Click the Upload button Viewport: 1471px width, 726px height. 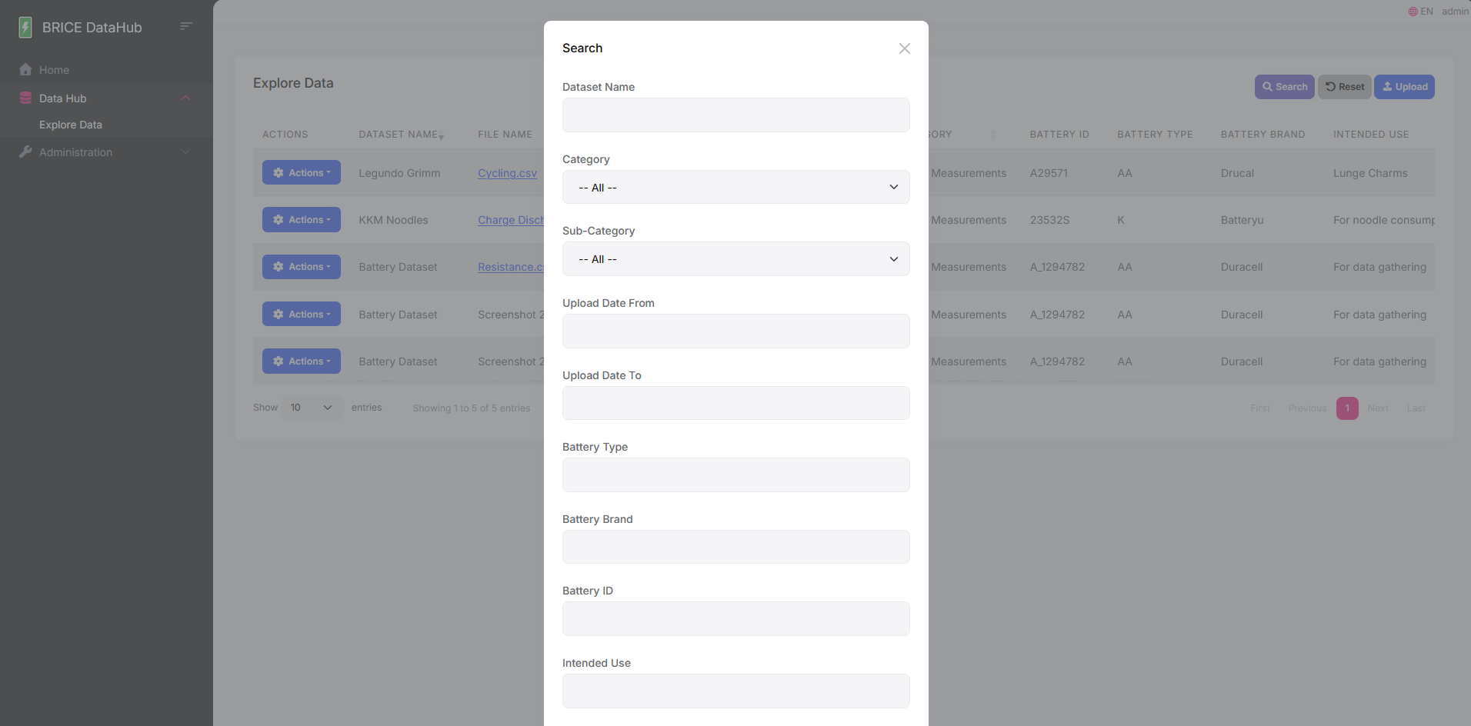coord(1404,87)
